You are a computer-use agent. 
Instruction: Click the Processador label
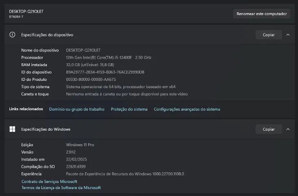(32, 58)
